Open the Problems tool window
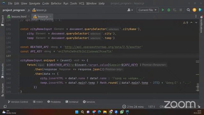204x115 pixels. point(54,102)
